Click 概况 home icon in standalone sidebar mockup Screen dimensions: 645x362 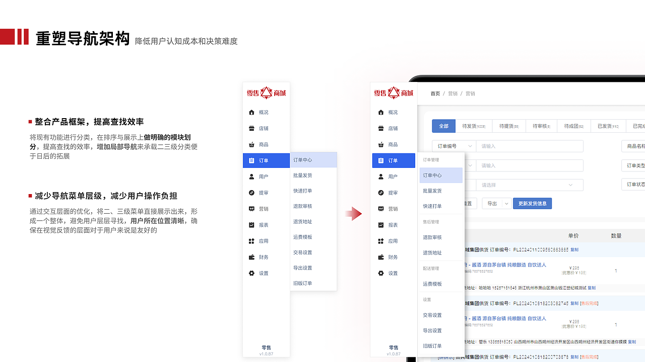click(x=252, y=112)
